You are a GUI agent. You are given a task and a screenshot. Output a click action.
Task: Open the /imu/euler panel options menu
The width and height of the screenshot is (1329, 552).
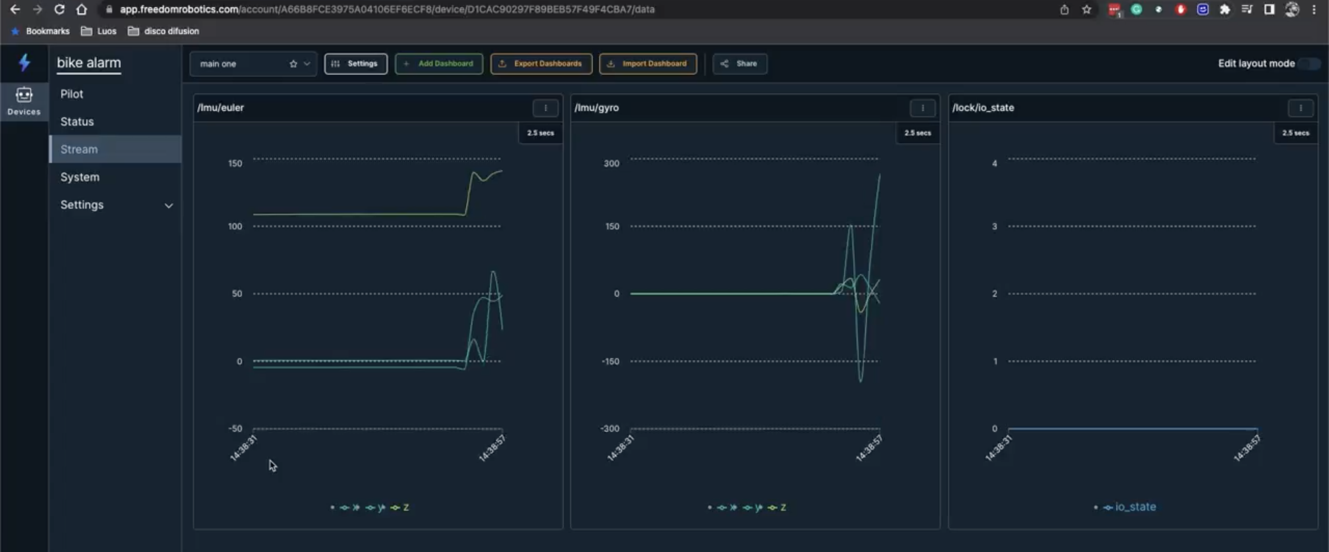[x=545, y=108]
